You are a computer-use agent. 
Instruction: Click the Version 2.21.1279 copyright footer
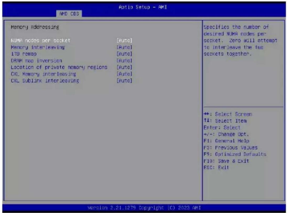tap(144, 208)
